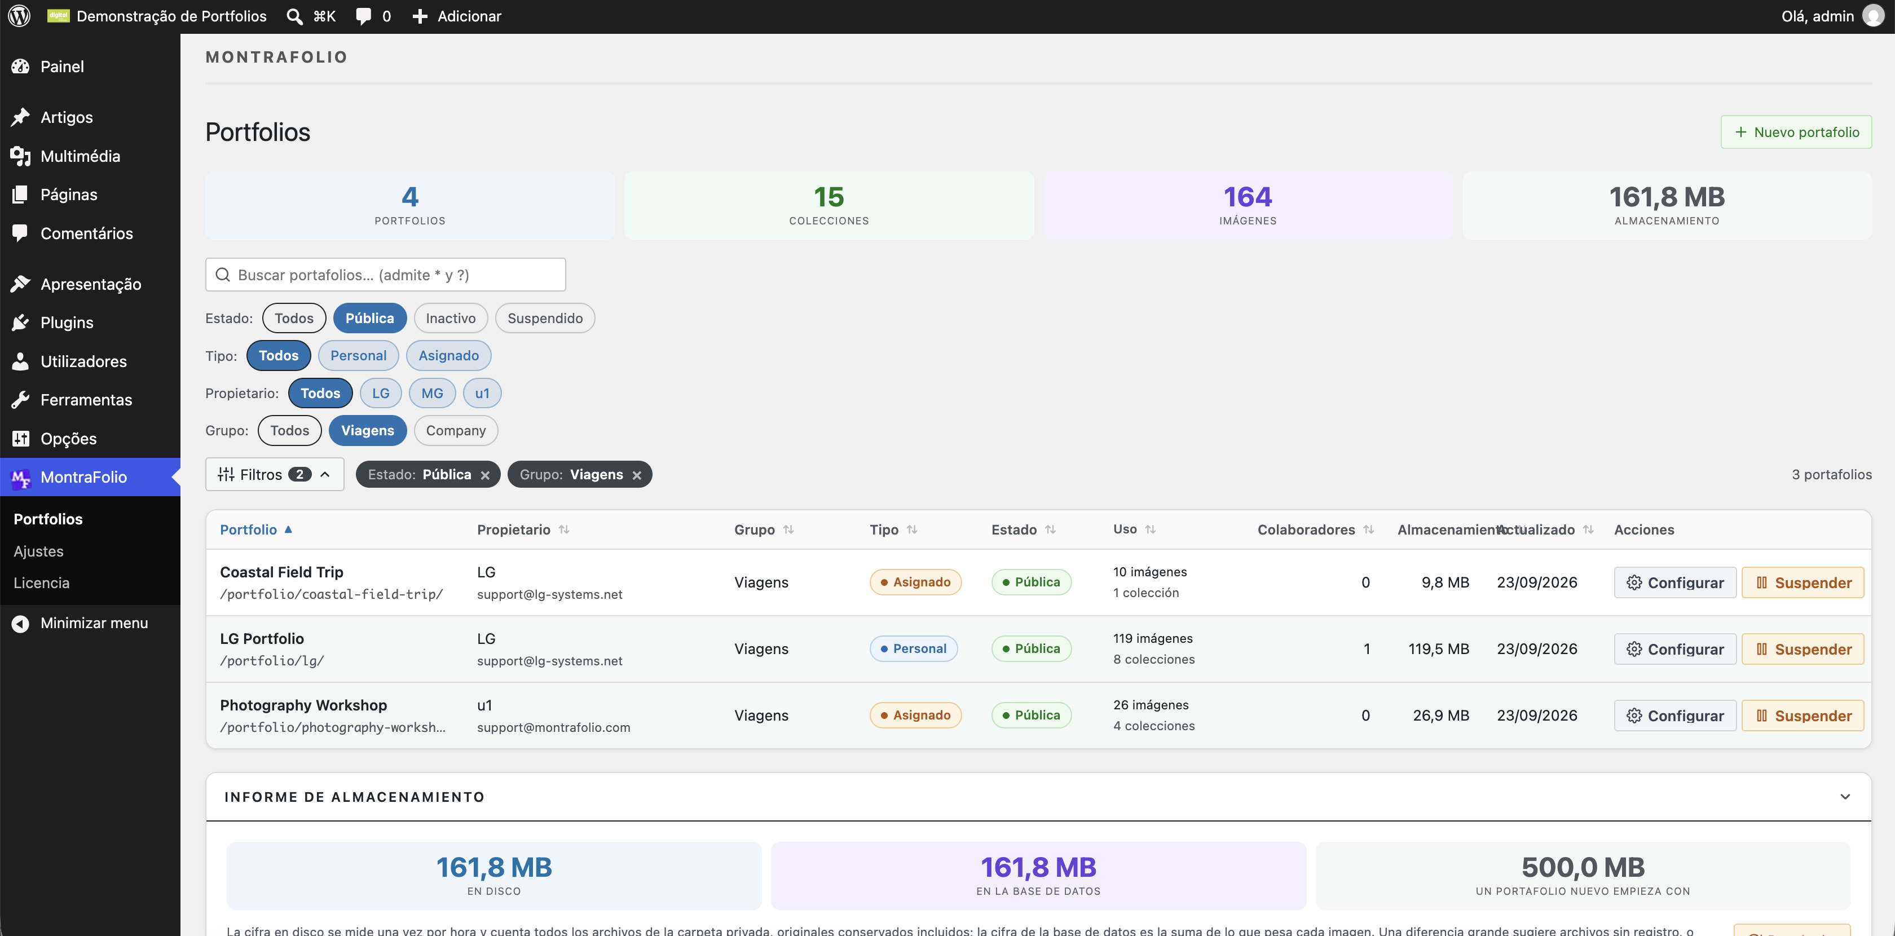Click the Apresentação brush icon

pos(21,284)
